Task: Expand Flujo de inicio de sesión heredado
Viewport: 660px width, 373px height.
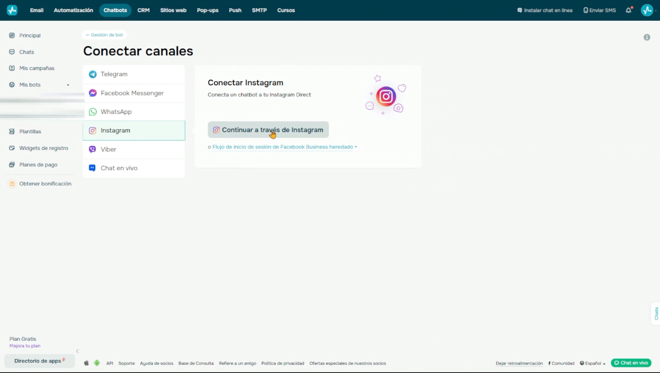Action: [x=284, y=147]
